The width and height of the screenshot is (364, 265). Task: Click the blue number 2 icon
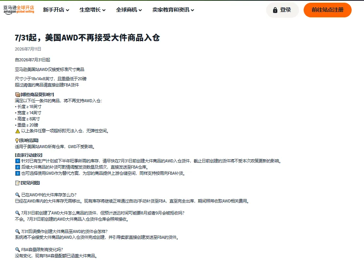(18, 167)
